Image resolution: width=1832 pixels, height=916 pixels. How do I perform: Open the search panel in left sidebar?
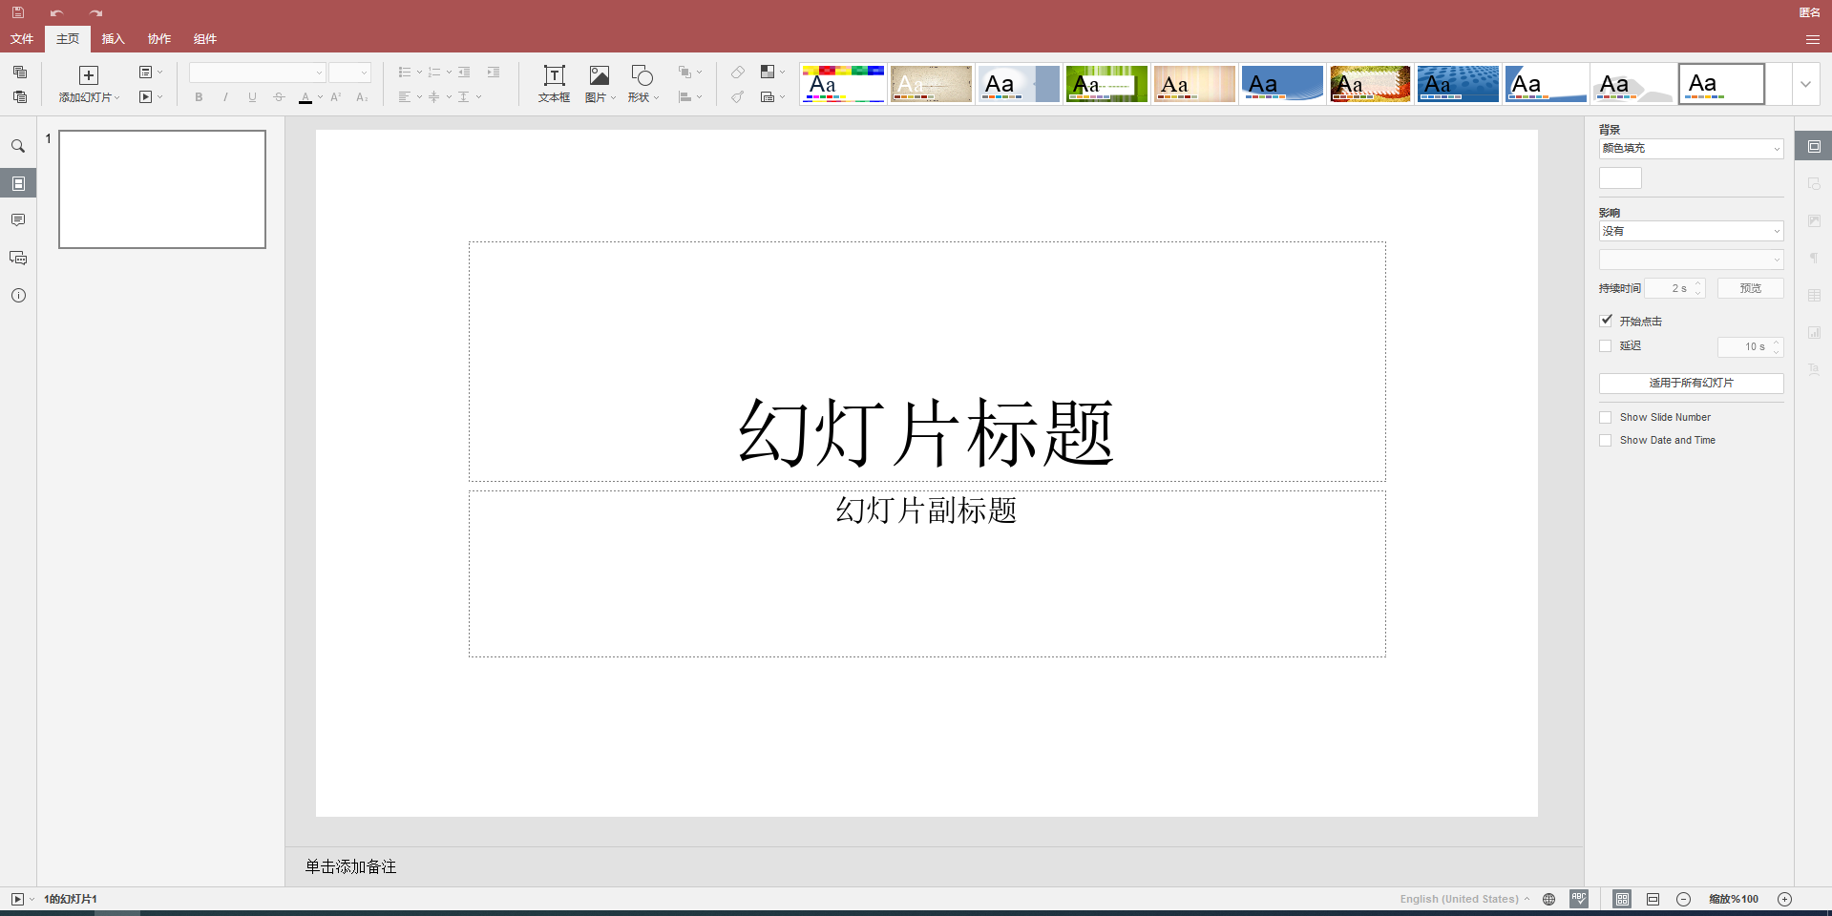[x=18, y=146]
